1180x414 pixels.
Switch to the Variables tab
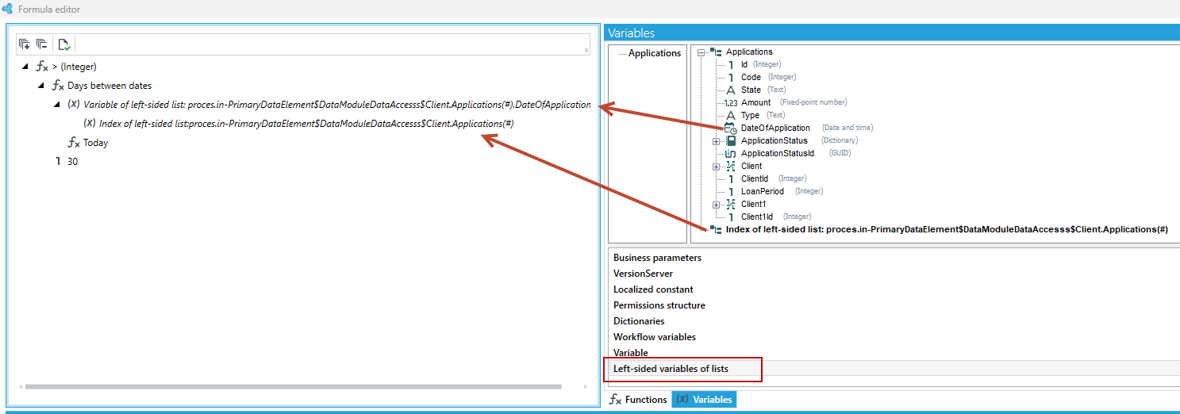(704, 400)
